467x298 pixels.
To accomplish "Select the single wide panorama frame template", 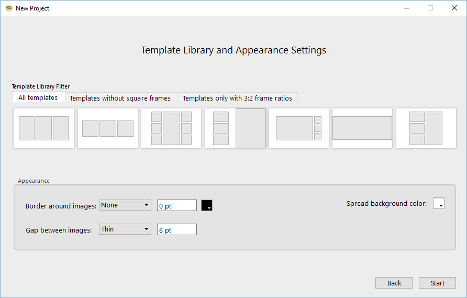I will pyautogui.click(x=362, y=128).
